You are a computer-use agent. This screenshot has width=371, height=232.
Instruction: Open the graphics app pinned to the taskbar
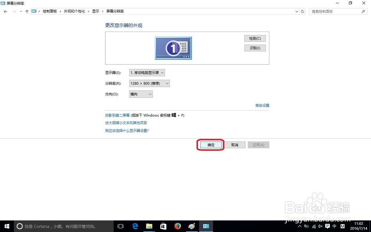point(191,226)
